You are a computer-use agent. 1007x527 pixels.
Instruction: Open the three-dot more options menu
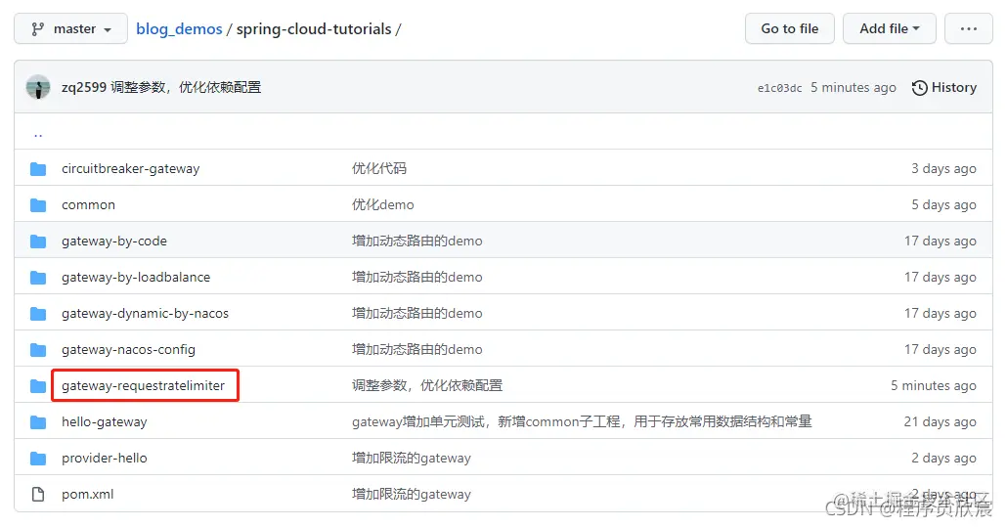point(968,29)
